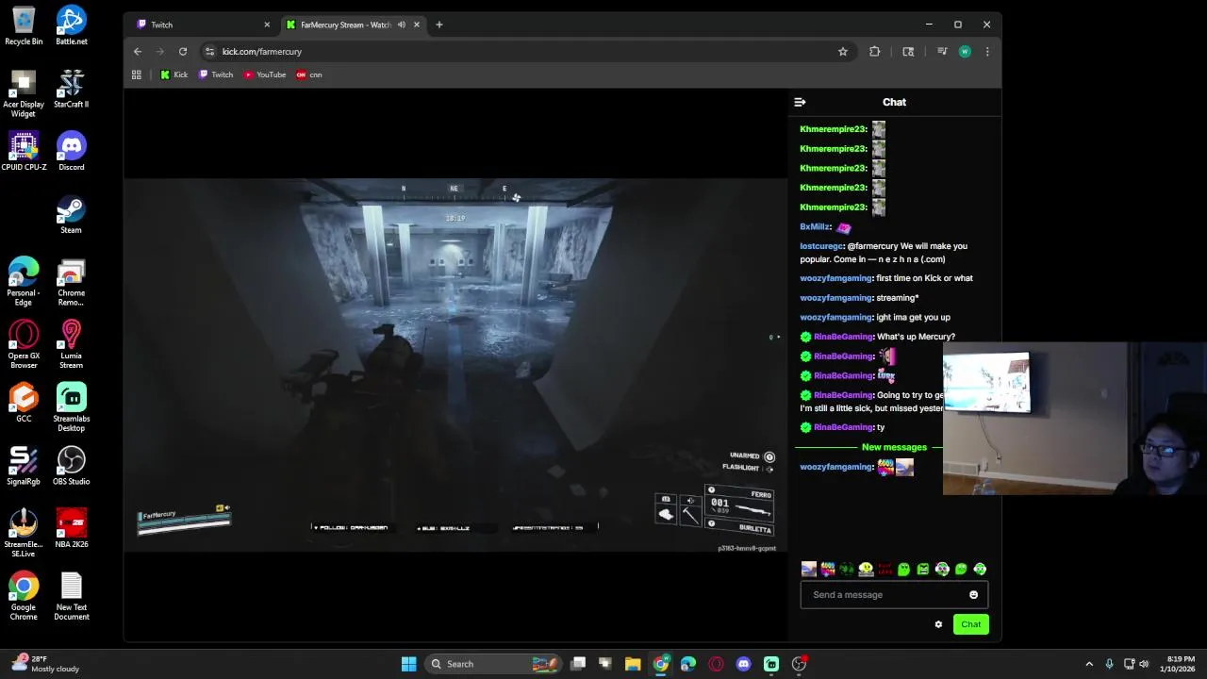Insert the first photo quick emote

808,569
